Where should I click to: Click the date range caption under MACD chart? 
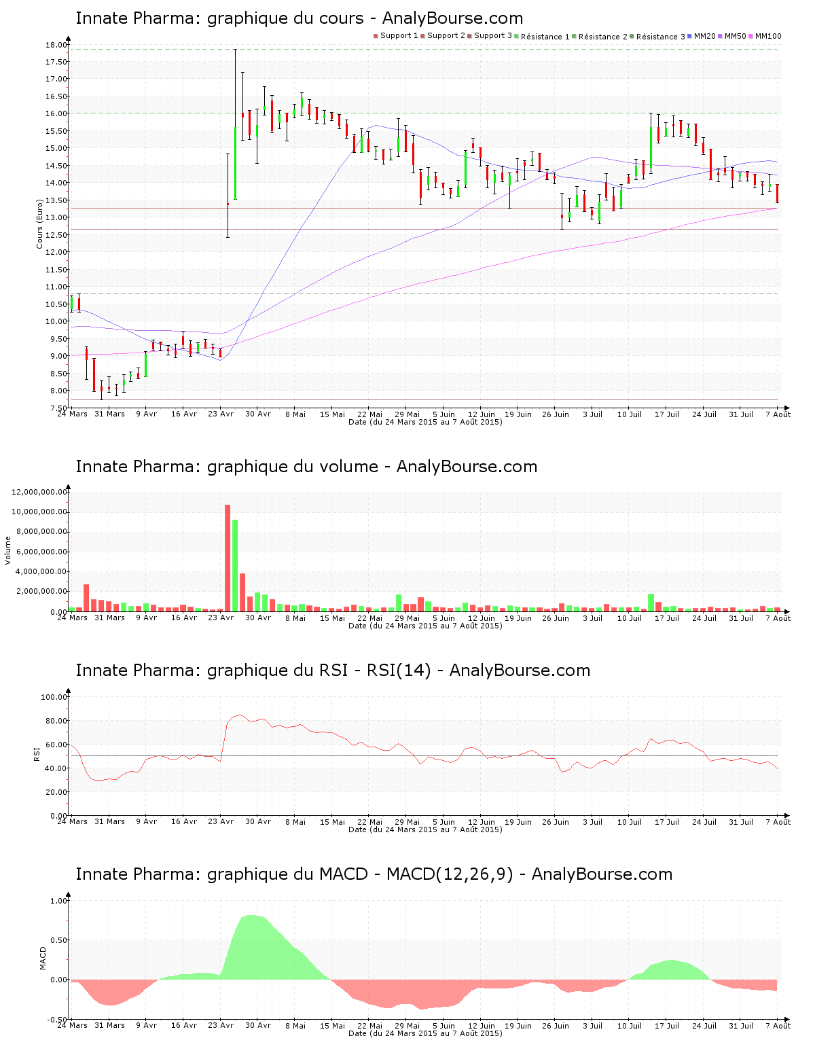pos(425,1033)
